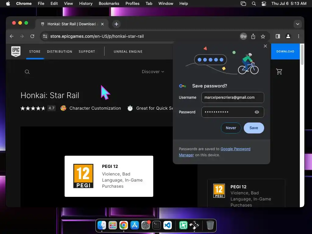312x234 pixels.
Task: Close the Save password popup
Action: 265,46
